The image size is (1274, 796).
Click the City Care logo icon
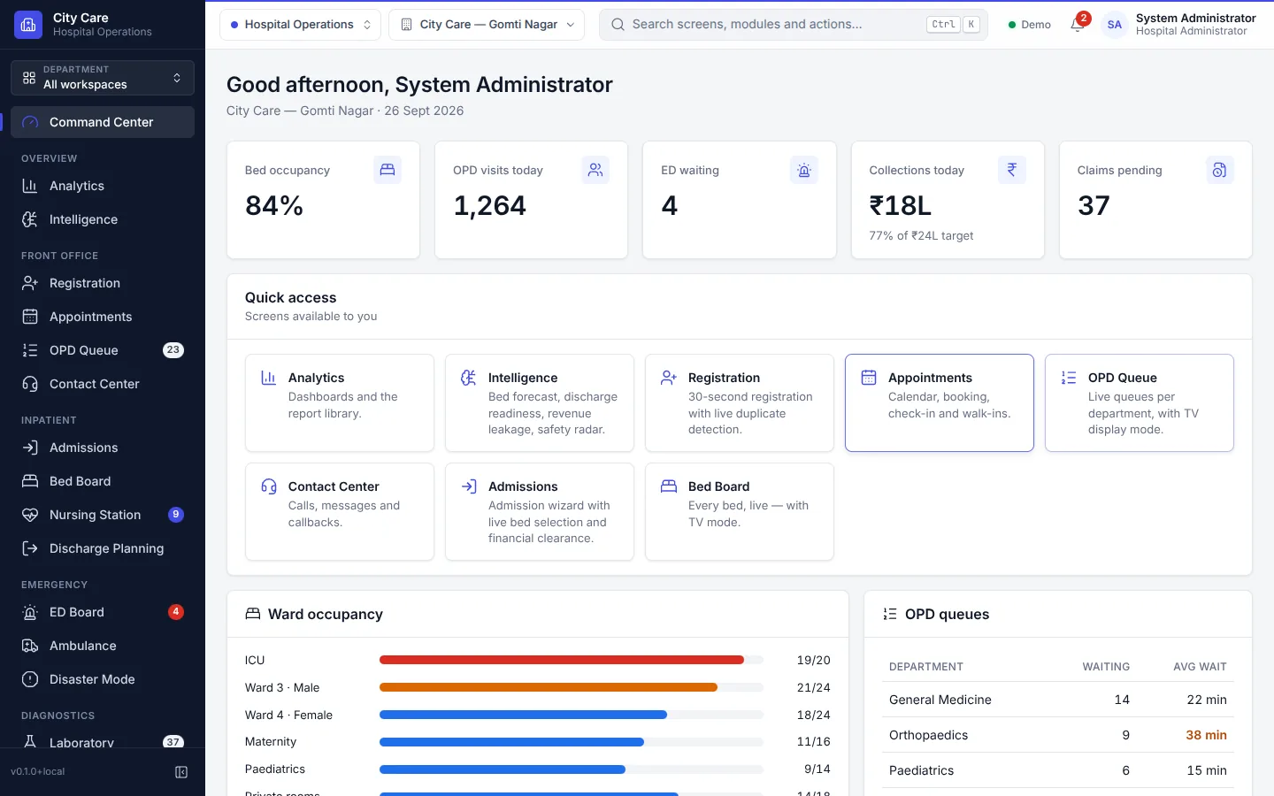pyautogui.click(x=28, y=25)
